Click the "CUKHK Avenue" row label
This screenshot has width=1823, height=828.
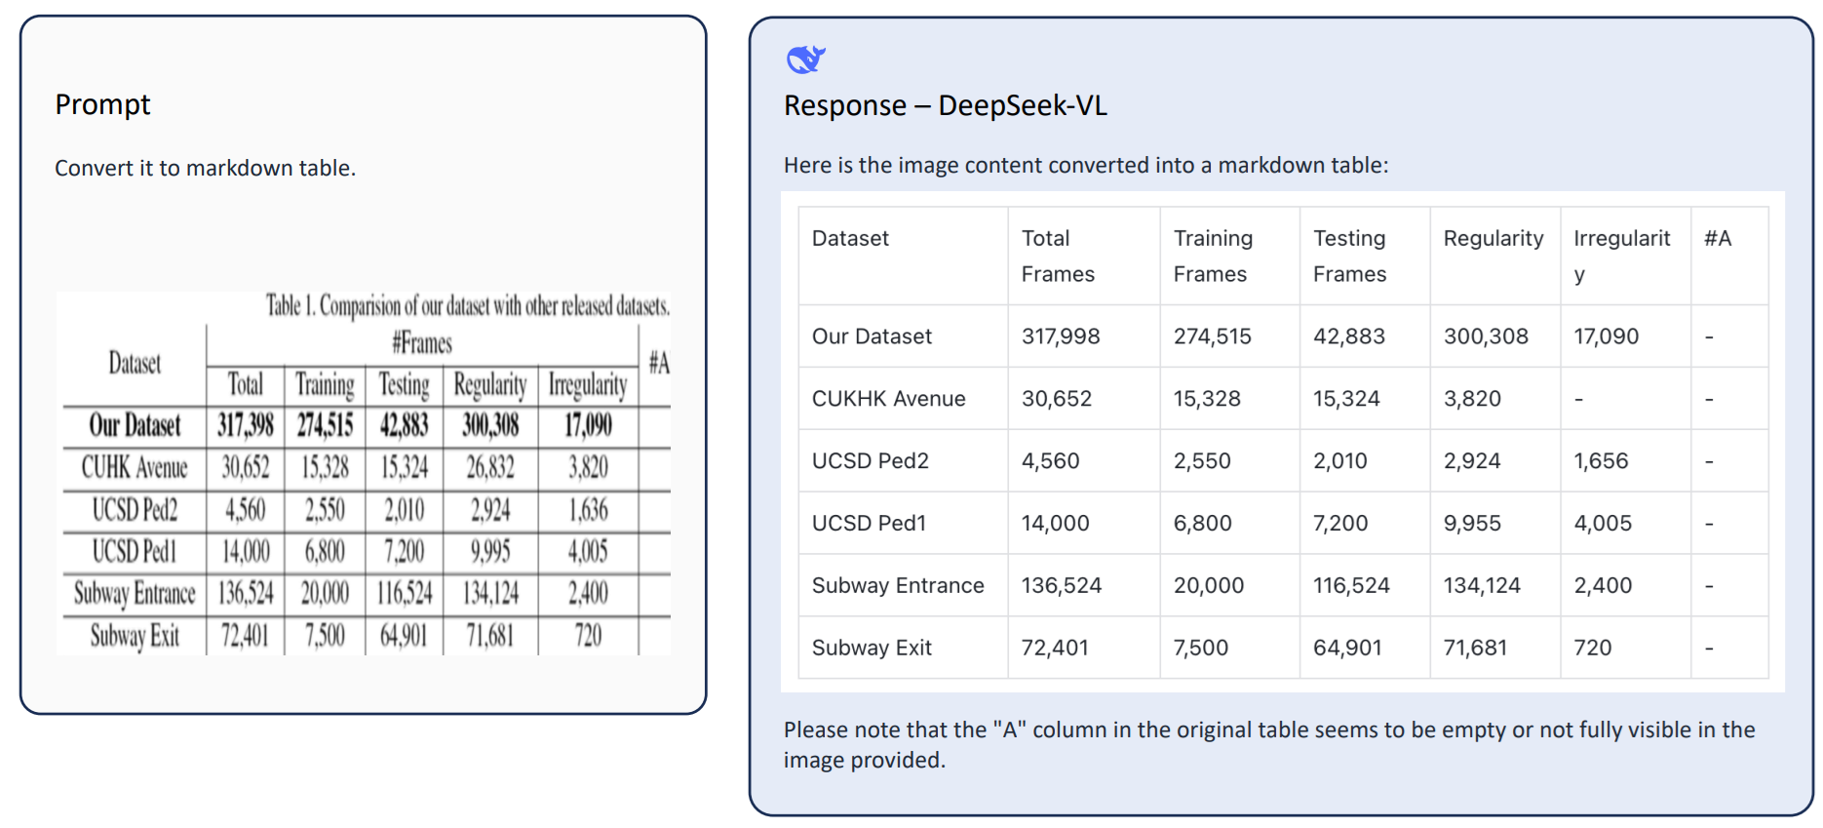click(x=888, y=399)
